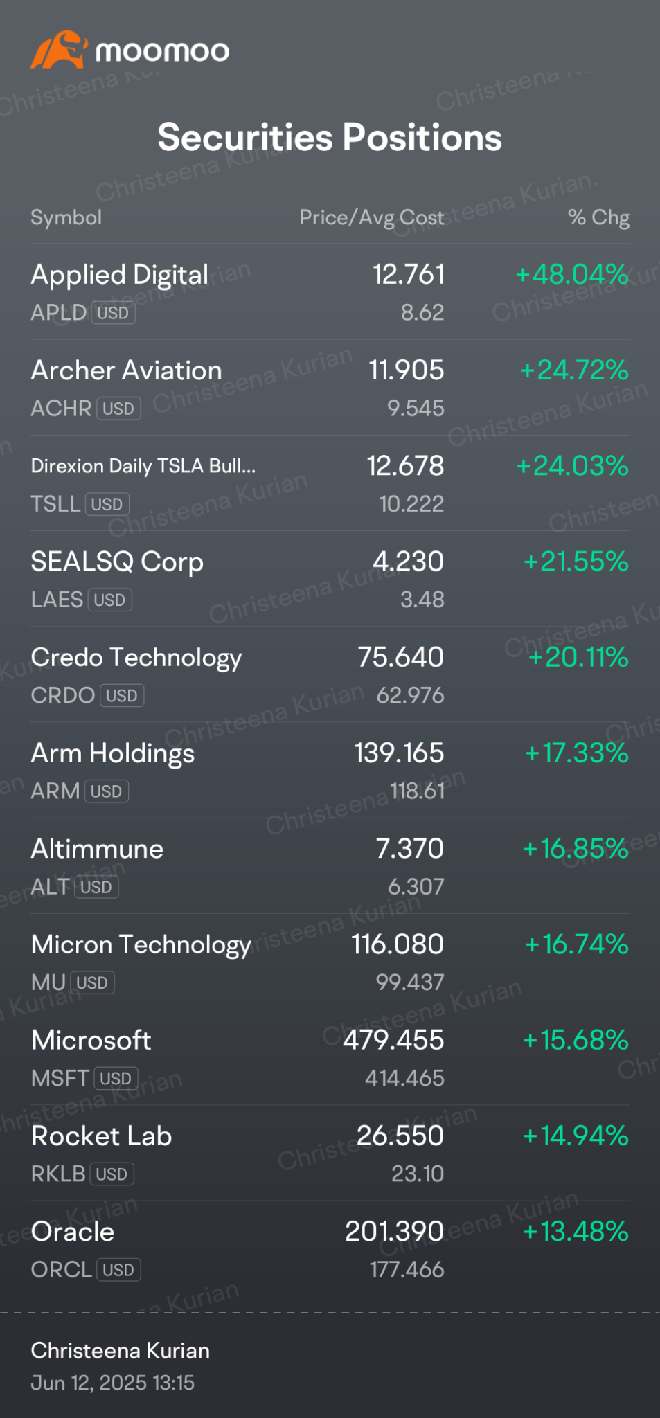Sort by the Symbol column header
Viewport: 660px width, 1418px height.
pyautogui.click(x=66, y=217)
